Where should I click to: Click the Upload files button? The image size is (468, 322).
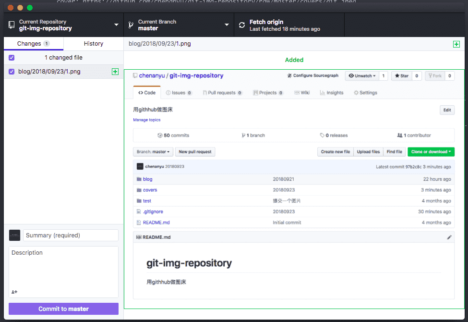pos(368,152)
